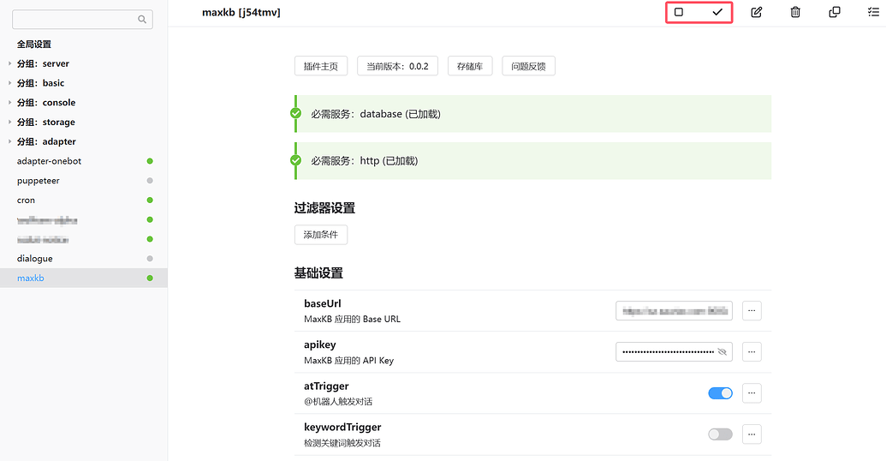The width and height of the screenshot is (886, 461).
Task: Select puppeteer plugin in sidebar
Action: 84,181
